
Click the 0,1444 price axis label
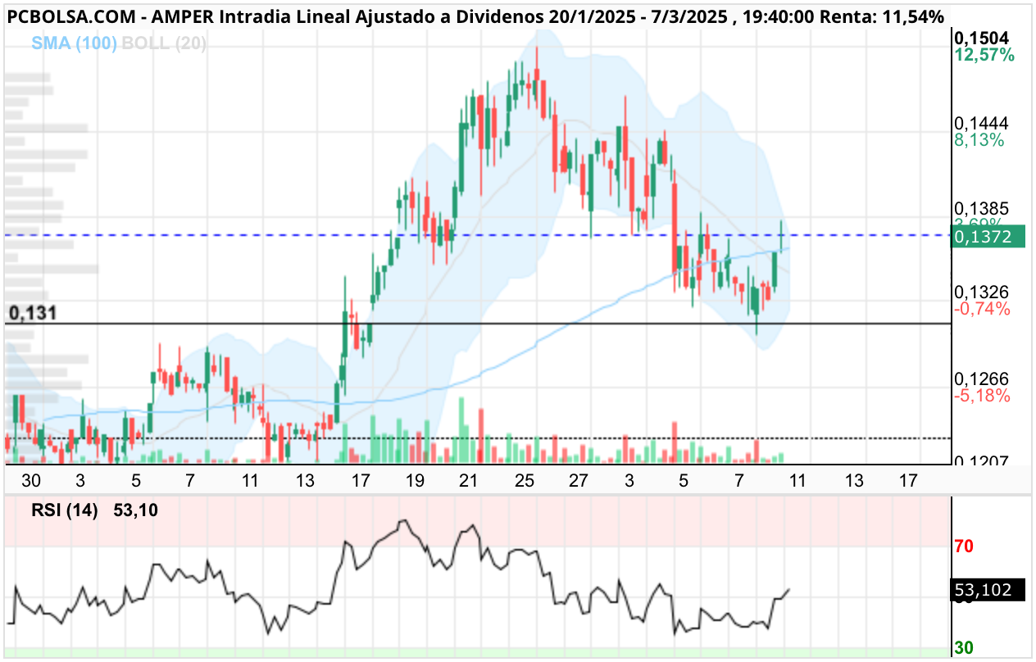(981, 123)
